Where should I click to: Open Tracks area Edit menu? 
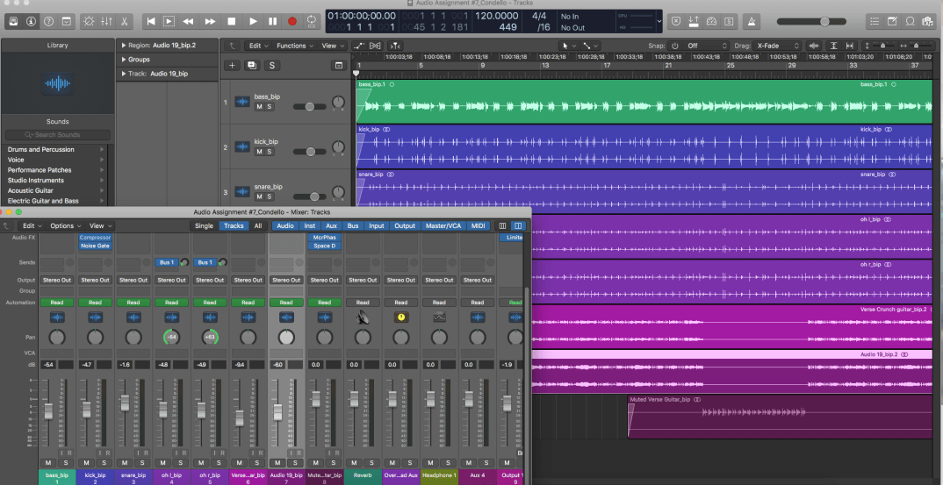[259, 46]
